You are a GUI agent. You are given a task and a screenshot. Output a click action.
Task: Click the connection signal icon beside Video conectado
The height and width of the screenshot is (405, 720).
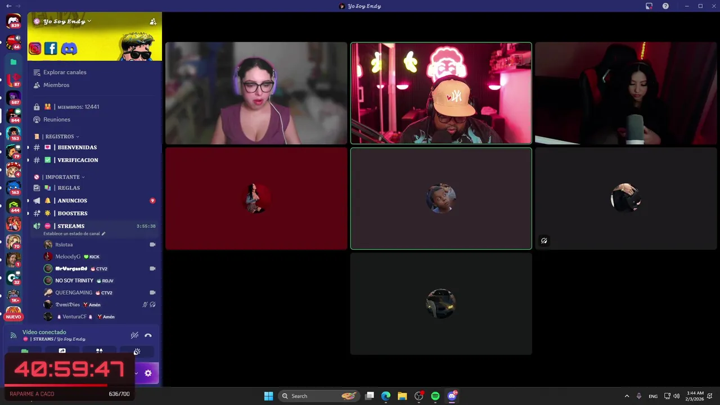(x=13, y=335)
